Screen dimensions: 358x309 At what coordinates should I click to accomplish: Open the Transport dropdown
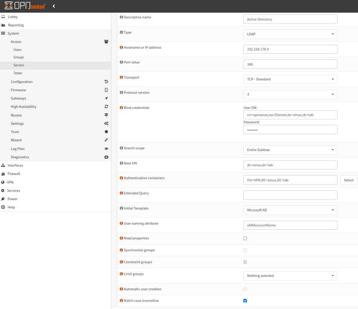[x=290, y=79]
